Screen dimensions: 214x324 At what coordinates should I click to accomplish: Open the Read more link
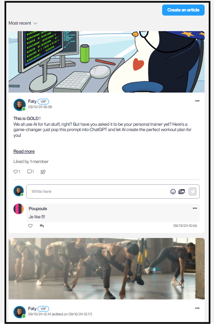(x=24, y=151)
